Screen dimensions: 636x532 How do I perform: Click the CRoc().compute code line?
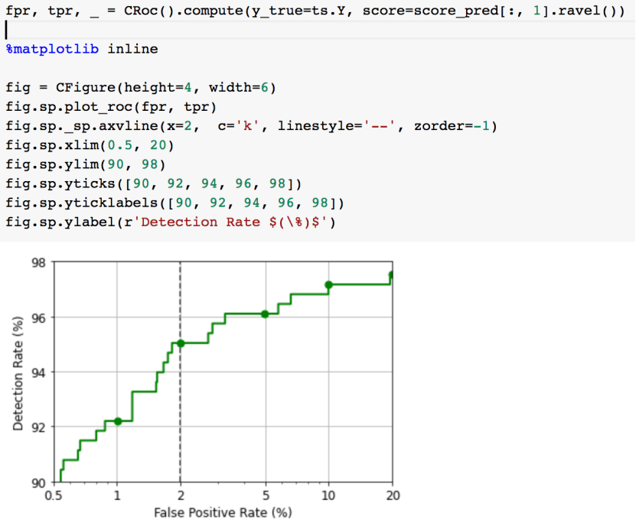(x=315, y=11)
